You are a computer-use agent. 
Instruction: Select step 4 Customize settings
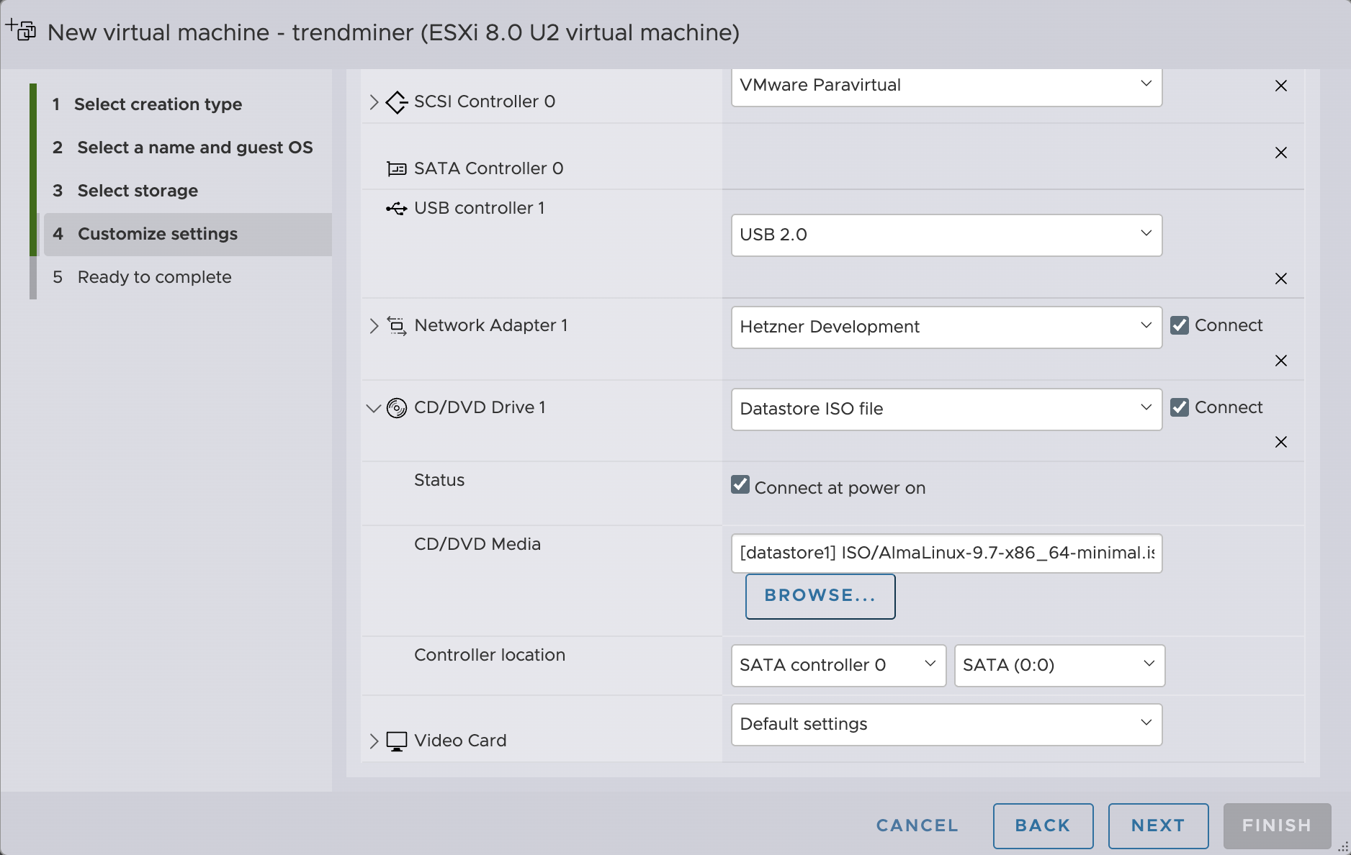click(187, 234)
